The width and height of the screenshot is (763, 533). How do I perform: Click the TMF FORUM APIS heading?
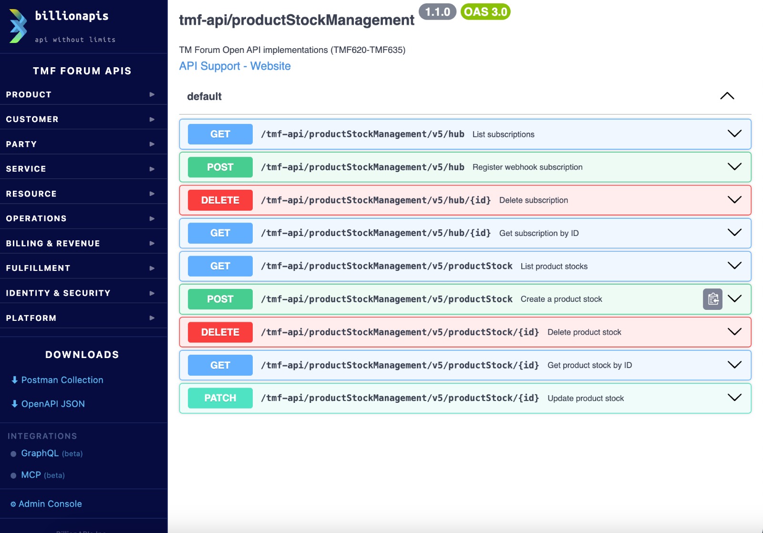82,71
